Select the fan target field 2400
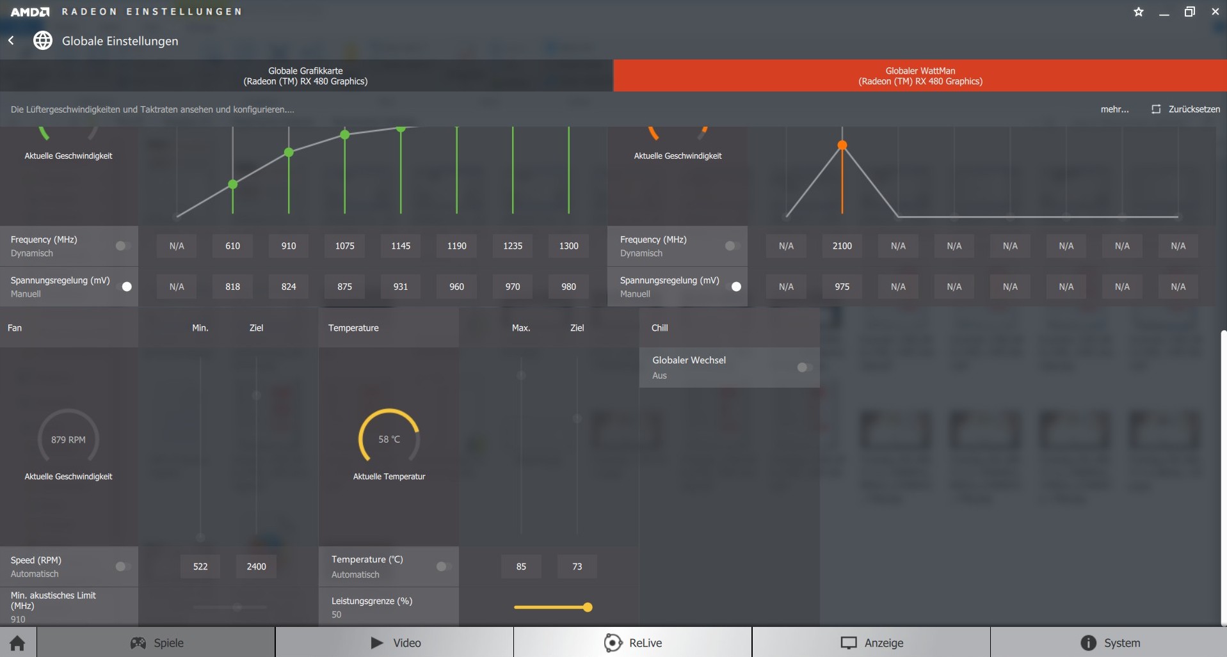The image size is (1227, 657). 256,566
